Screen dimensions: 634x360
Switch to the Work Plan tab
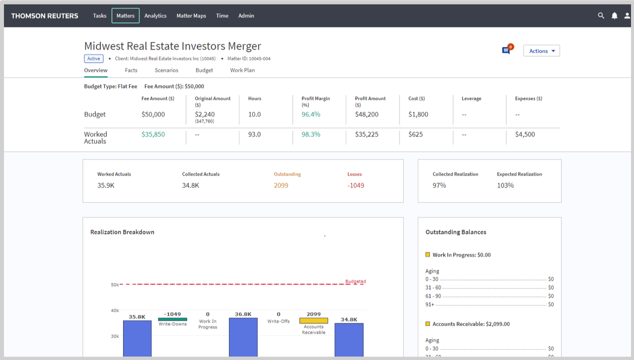point(242,70)
